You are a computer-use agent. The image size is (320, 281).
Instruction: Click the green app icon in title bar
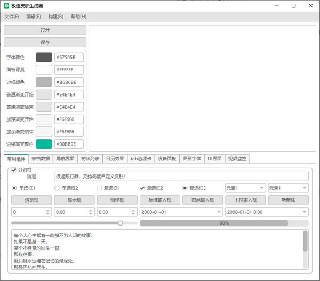(6, 6)
